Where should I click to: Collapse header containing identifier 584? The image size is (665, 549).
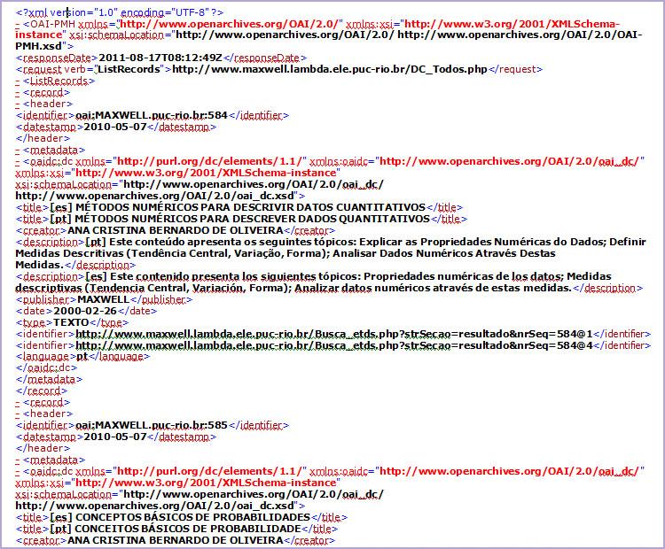[x=18, y=104]
